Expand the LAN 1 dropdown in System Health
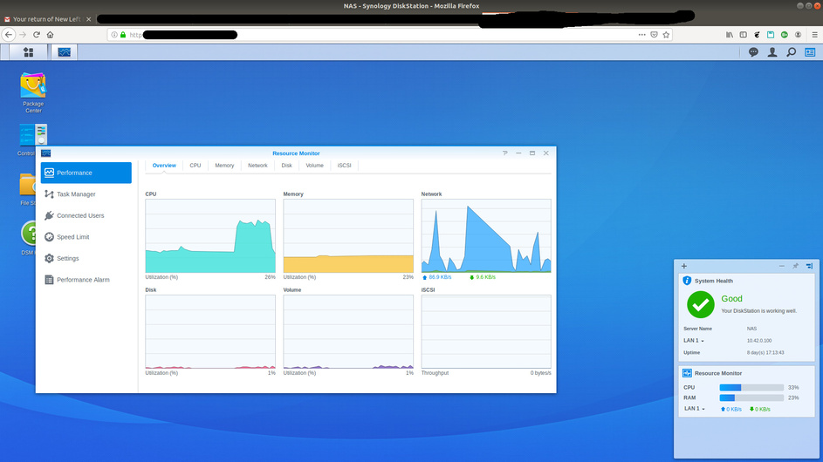The width and height of the screenshot is (823, 462). pyautogui.click(x=694, y=340)
